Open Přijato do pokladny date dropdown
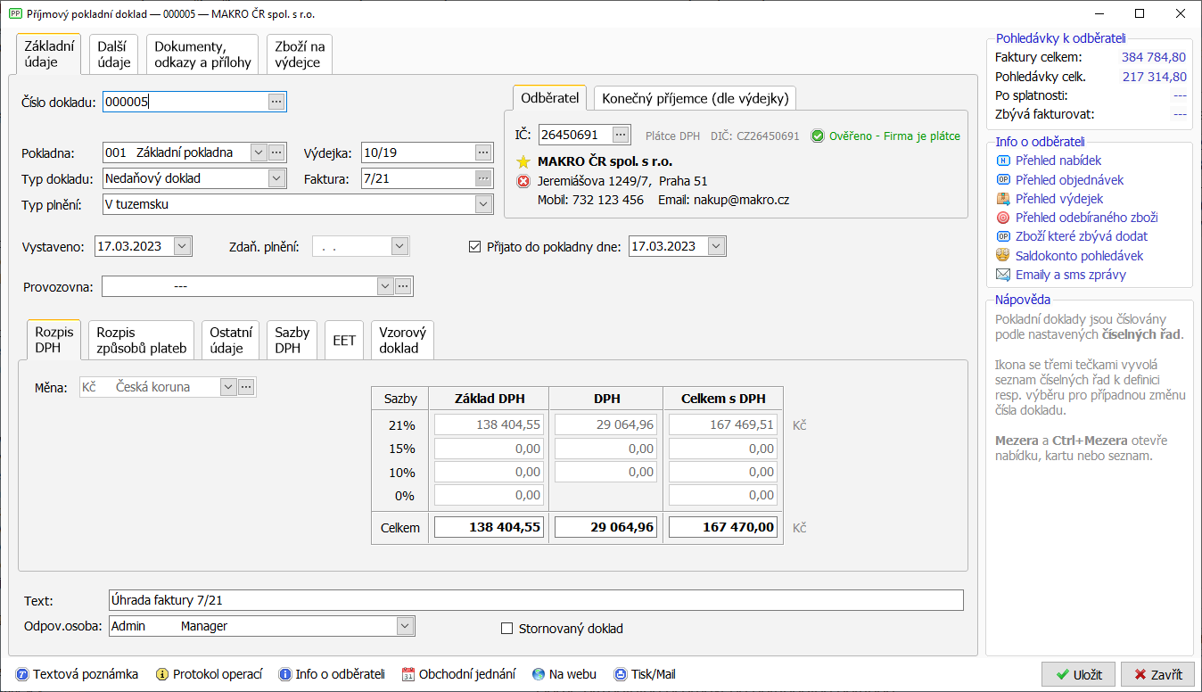Image resolution: width=1202 pixels, height=692 pixels. pyautogui.click(x=717, y=246)
